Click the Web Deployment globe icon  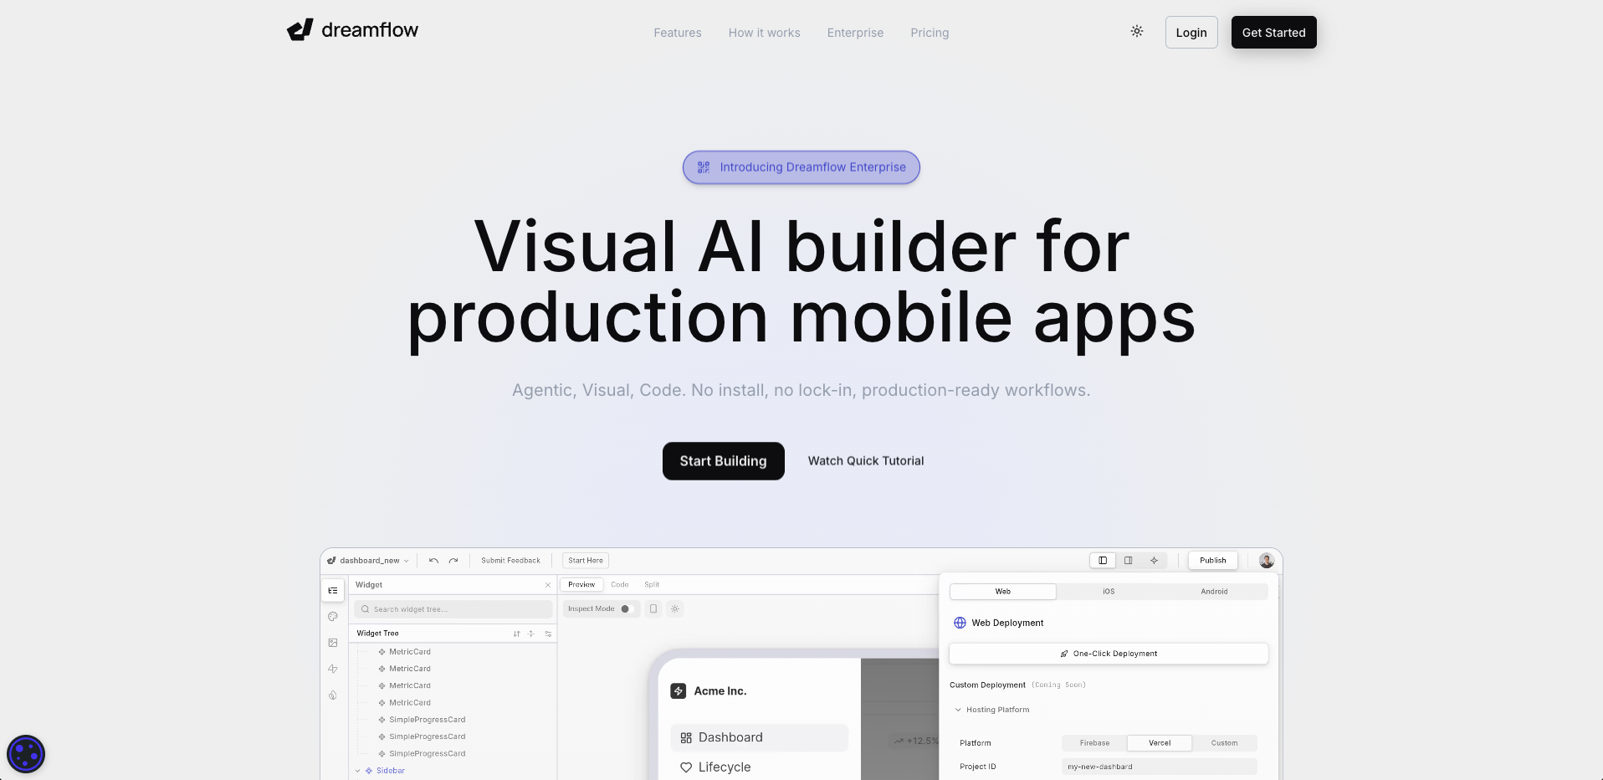(x=960, y=623)
